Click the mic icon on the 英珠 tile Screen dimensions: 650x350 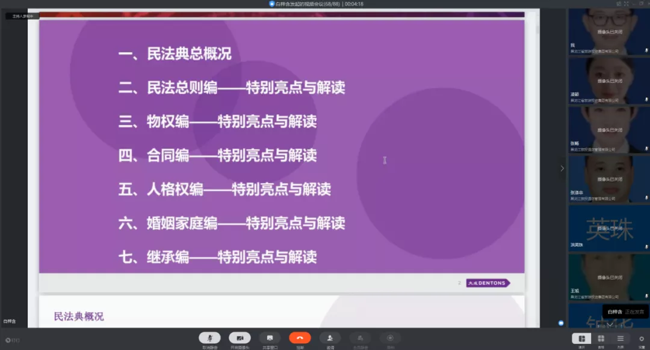click(x=646, y=247)
